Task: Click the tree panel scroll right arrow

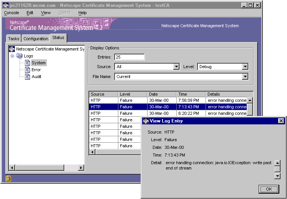Action: (81, 168)
